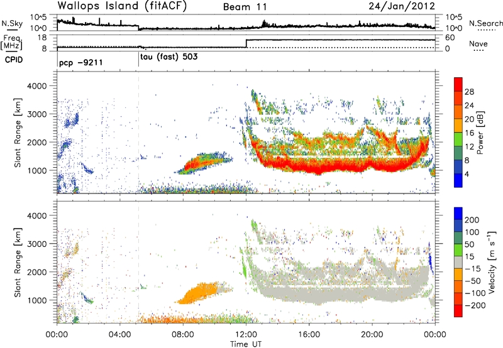503x348 pixels.
Task: Click the "Beam 11" label
Action: tap(245, 7)
